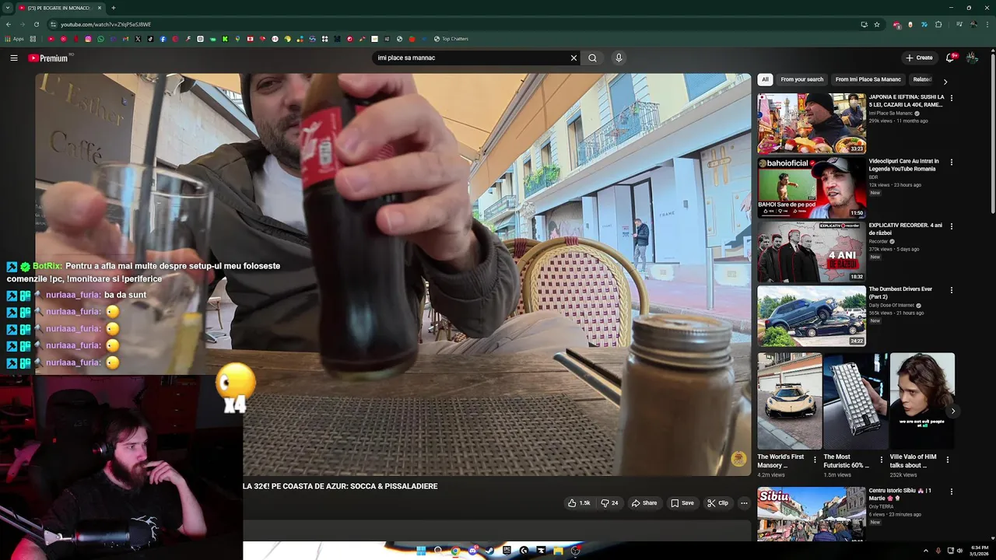This screenshot has width=996, height=560.
Task: Select the 'From your search' chip
Action: [x=801, y=79]
